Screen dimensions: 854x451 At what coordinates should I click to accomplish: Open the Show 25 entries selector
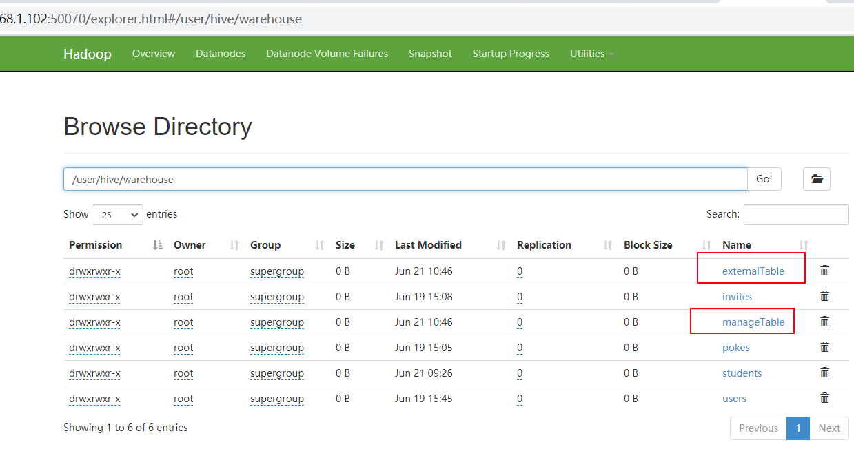pyautogui.click(x=117, y=214)
